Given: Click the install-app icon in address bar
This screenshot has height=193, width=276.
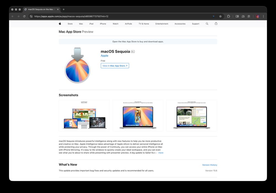Looking at the screenshot, I should point(214,16).
